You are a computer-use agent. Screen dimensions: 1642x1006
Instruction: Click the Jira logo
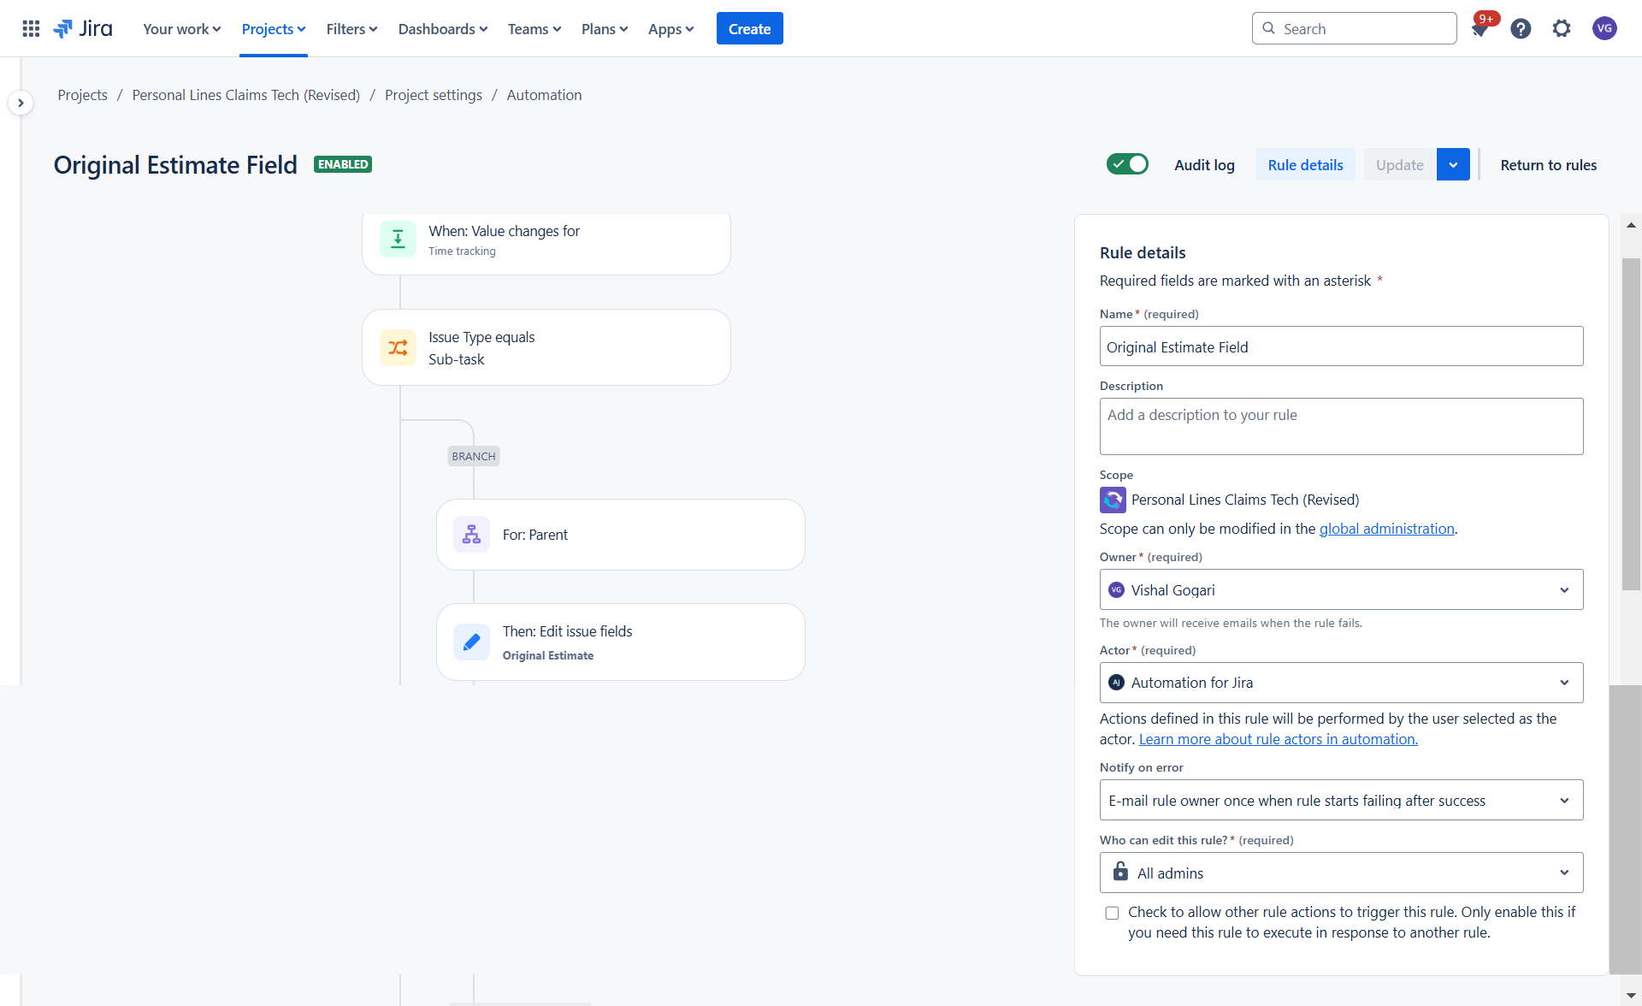coord(83,28)
